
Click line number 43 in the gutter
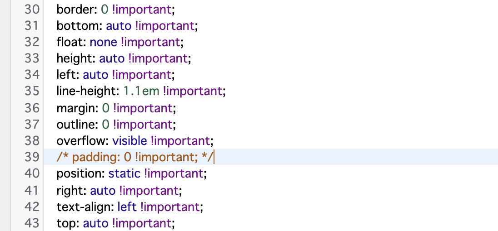31,222
